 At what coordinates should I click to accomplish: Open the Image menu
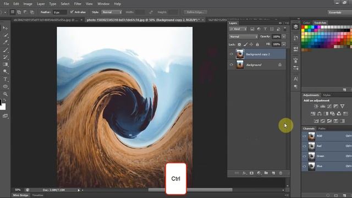point(28,4)
